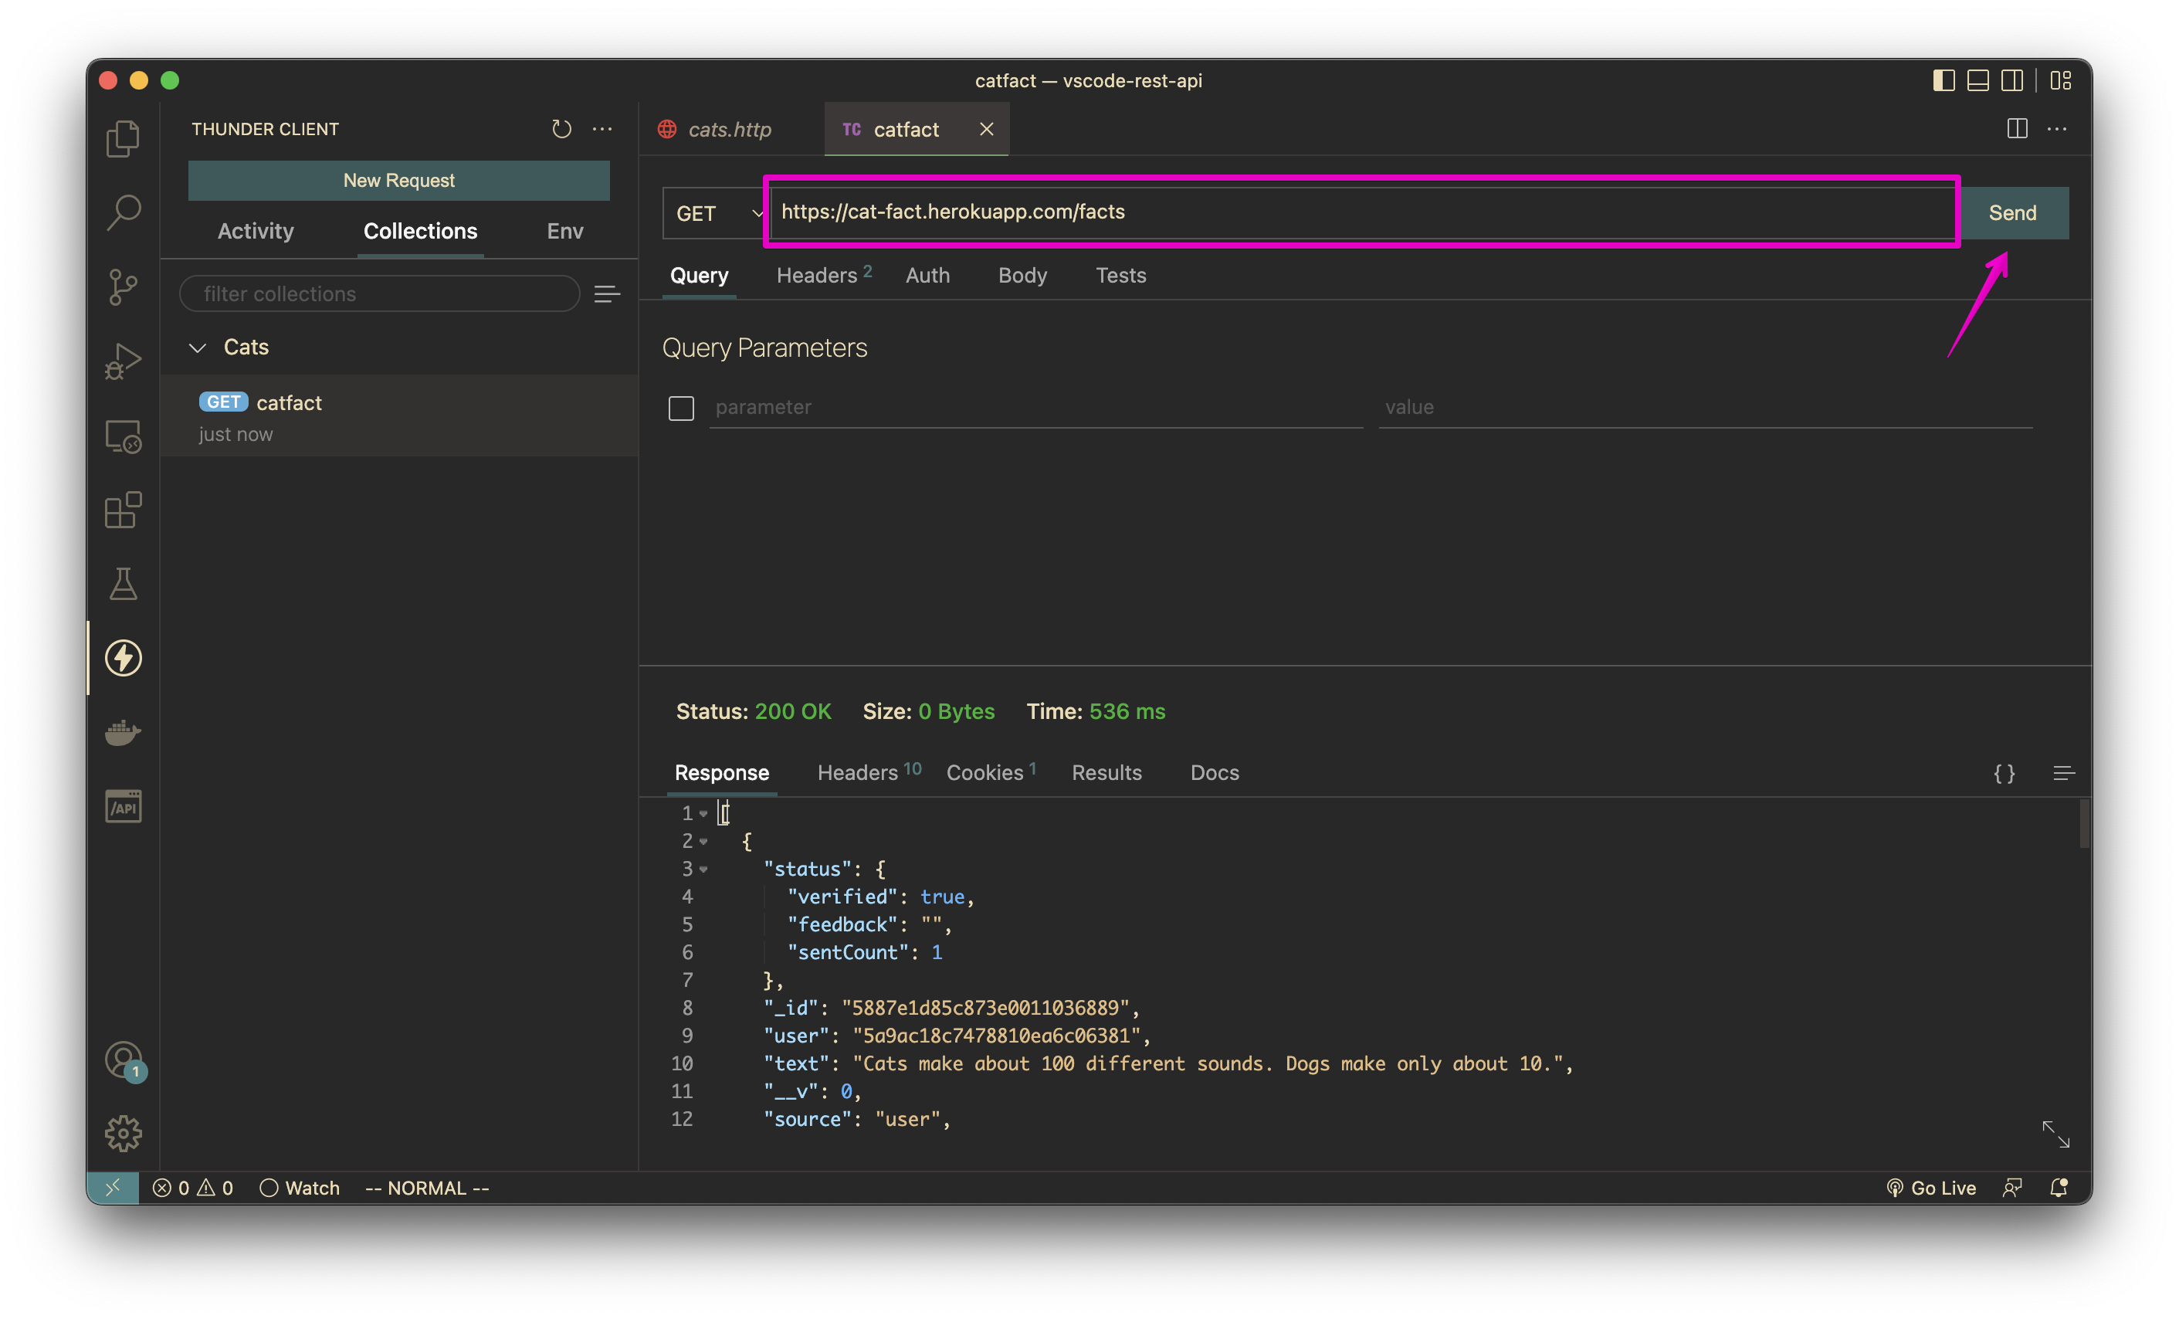This screenshot has width=2179, height=1319.
Task: Open editor more actions ellipsis
Action: [x=2057, y=129]
